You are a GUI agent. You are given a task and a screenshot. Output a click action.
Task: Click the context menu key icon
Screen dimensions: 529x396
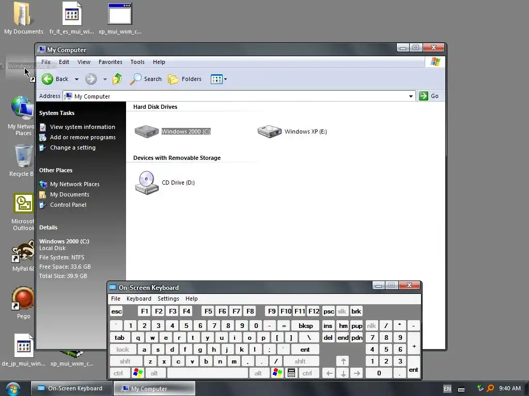click(291, 373)
